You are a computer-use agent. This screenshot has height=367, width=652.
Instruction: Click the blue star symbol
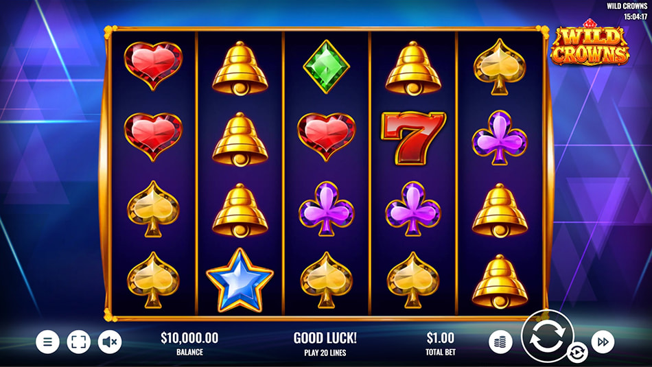coord(240,280)
